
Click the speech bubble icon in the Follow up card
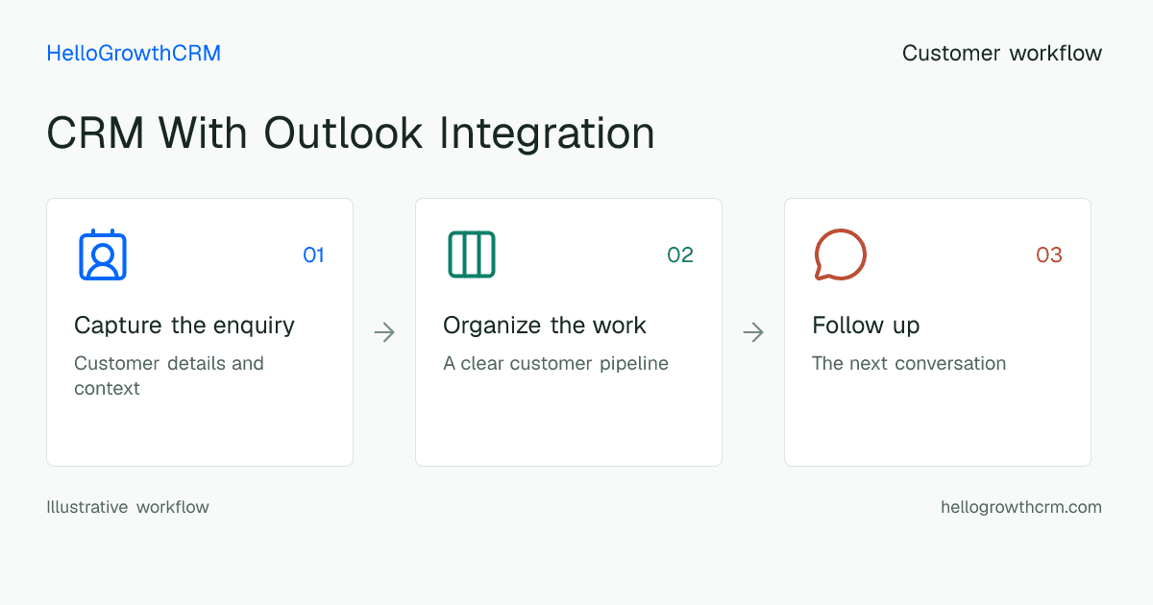point(841,254)
